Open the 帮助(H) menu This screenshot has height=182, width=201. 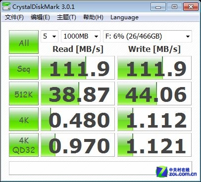coord(93,17)
